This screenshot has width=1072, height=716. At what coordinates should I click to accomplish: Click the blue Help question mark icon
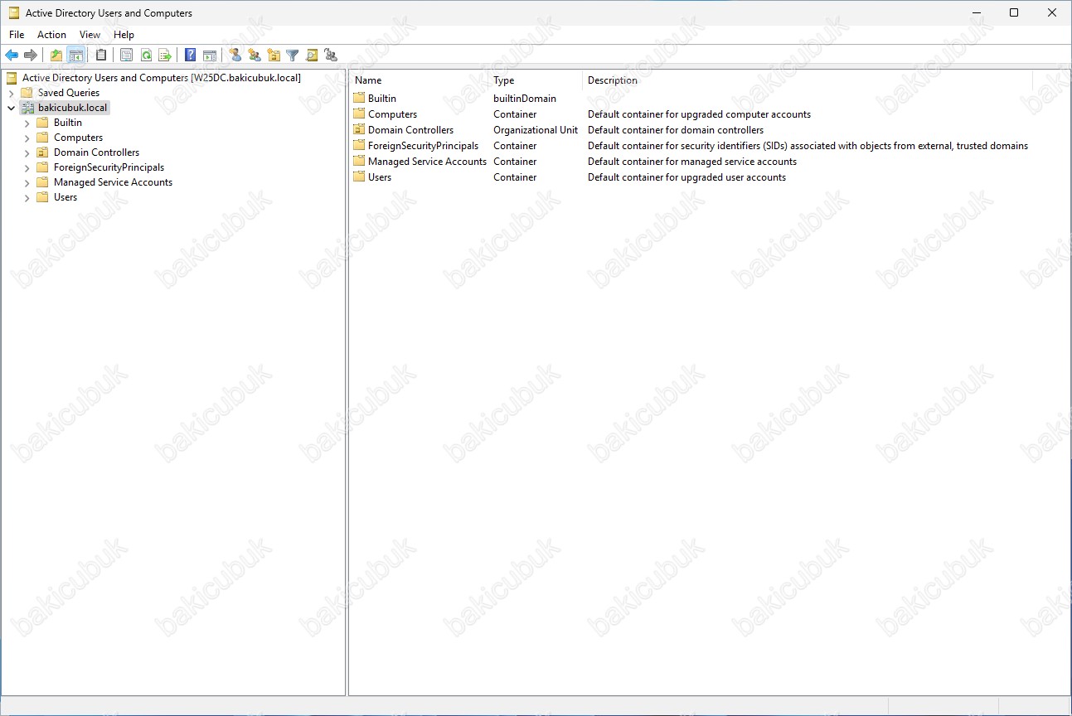tap(191, 56)
